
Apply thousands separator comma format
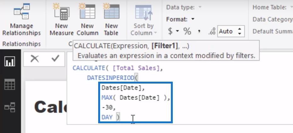tap(199, 31)
